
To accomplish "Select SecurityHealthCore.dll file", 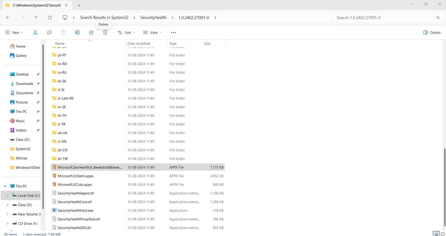I will coord(138,202).
